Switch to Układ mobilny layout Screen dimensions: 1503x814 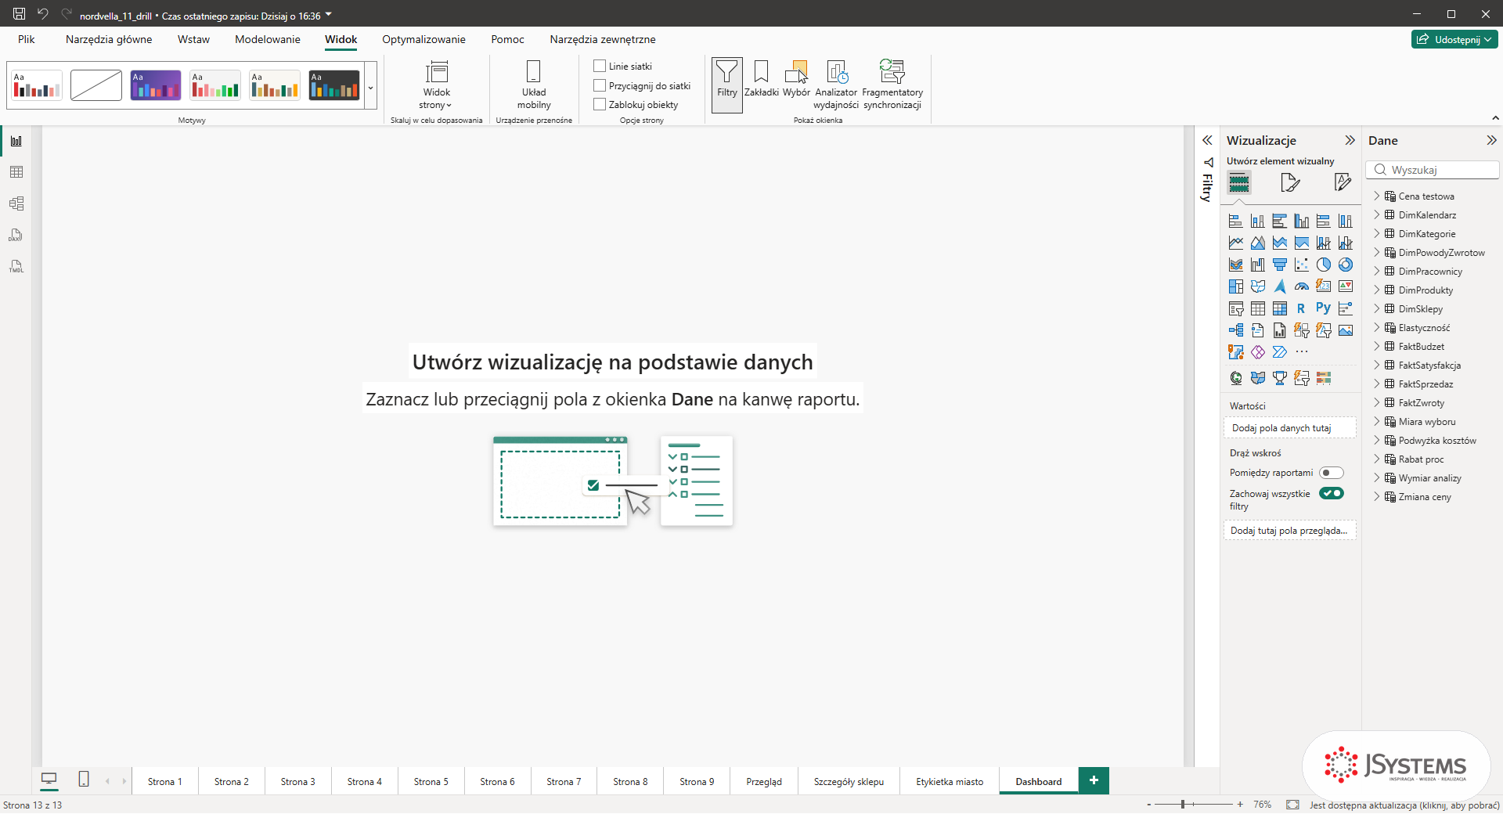[534, 85]
